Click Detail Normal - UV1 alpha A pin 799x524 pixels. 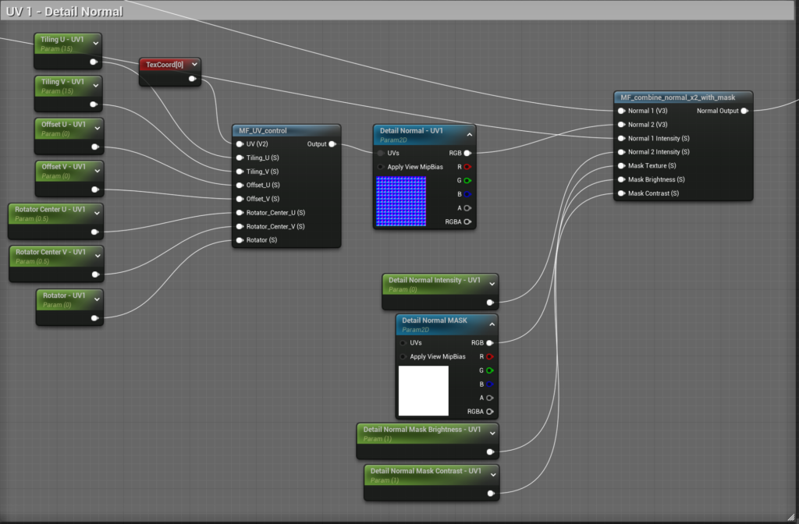(x=467, y=208)
